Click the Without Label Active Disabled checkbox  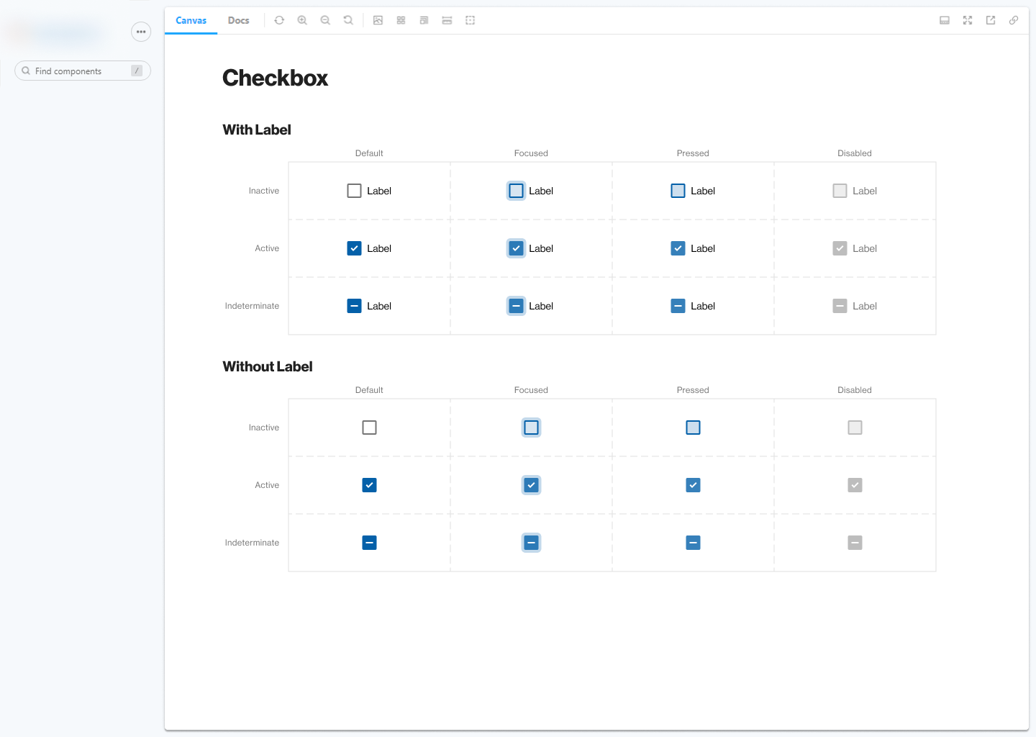[855, 485]
